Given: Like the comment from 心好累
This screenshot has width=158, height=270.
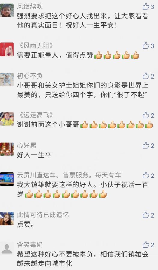Looking at the screenshot, I should [x=146, y=146].
